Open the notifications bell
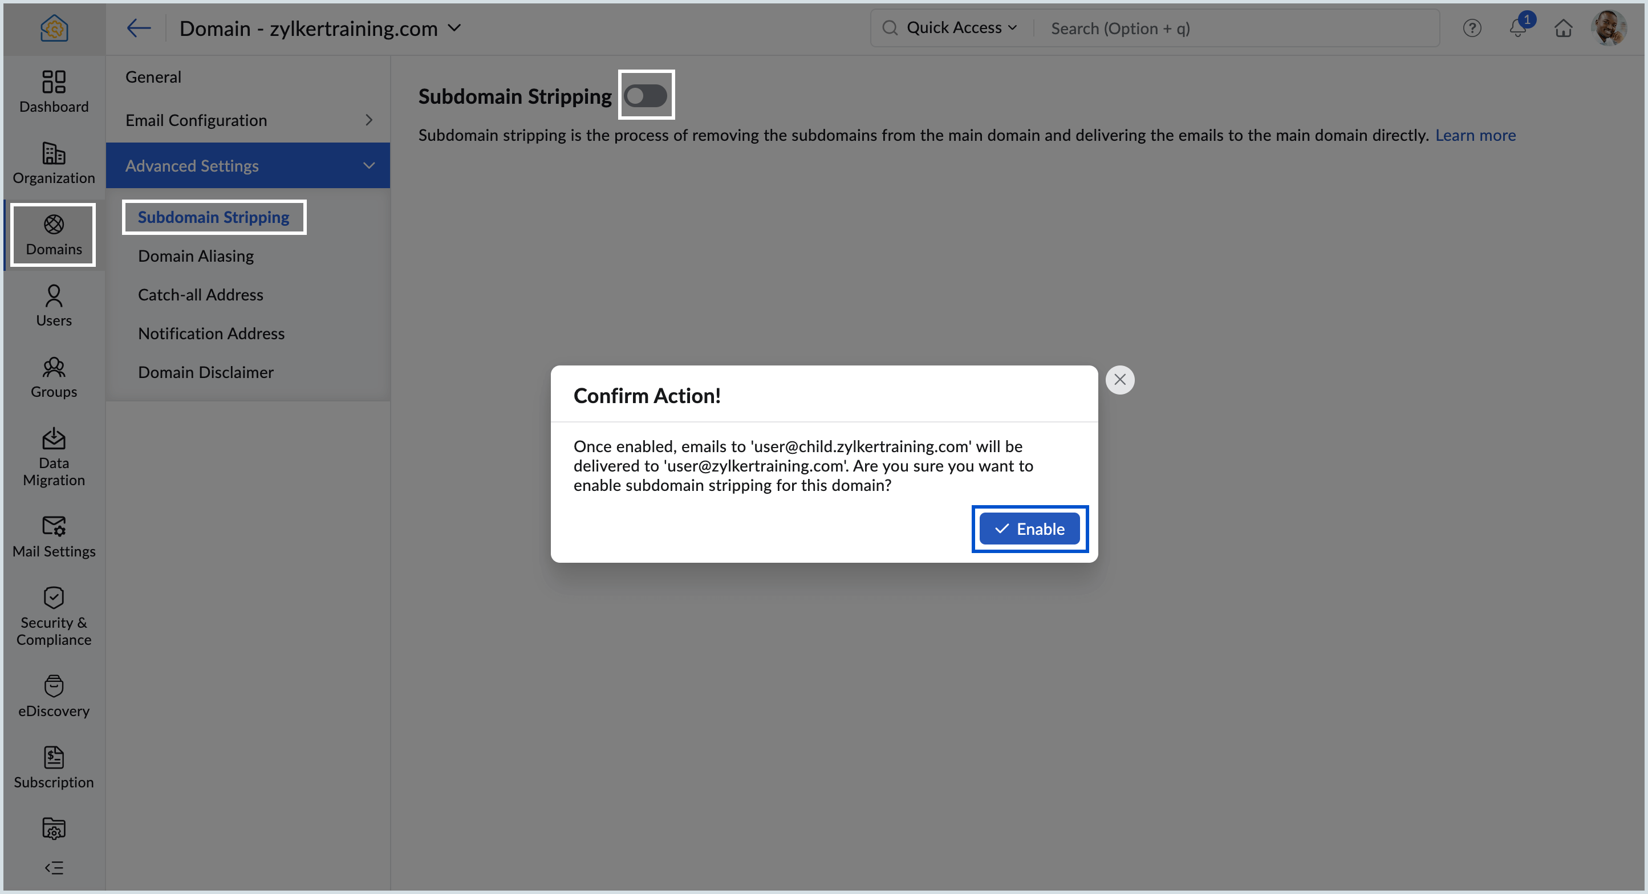The height and width of the screenshot is (894, 1648). click(x=1519, y=27)
